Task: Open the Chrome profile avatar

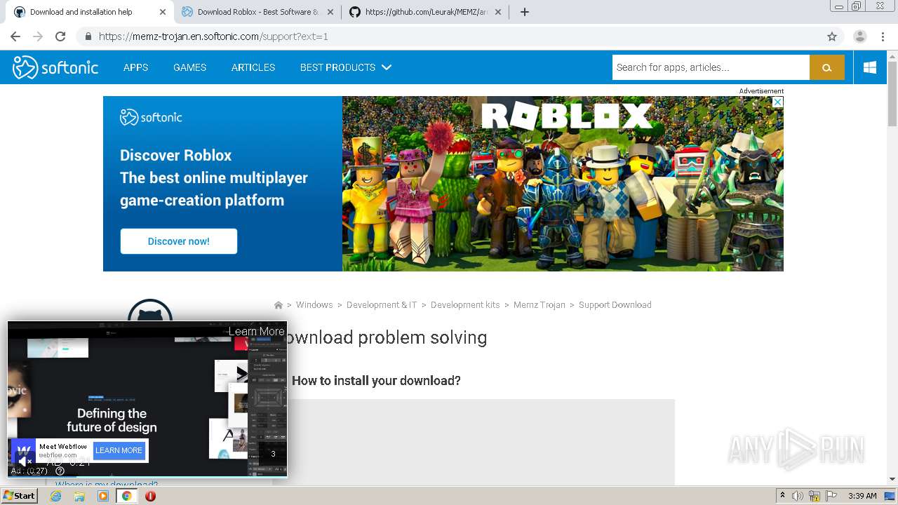Action: pyautogui.click(x=860, y=36)
